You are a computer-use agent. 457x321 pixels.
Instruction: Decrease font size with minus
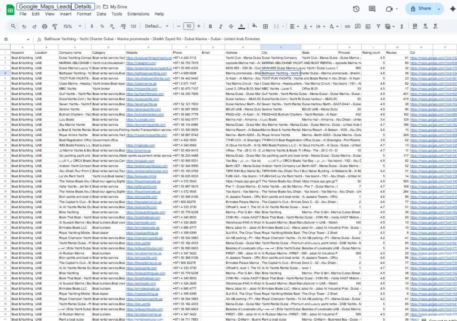(x=179, y=26)
